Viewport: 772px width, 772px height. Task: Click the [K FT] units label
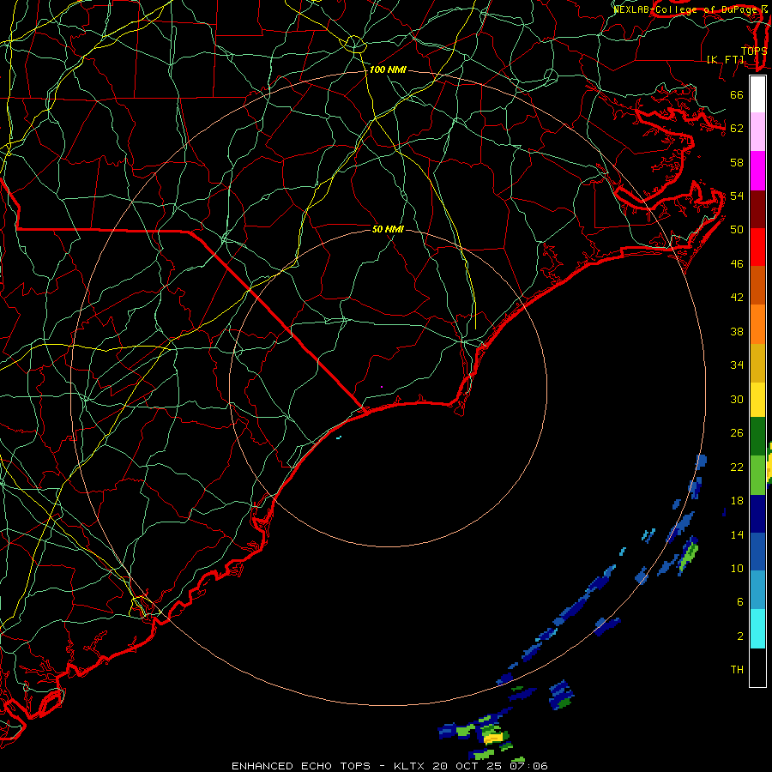click(x=726, y=60)
